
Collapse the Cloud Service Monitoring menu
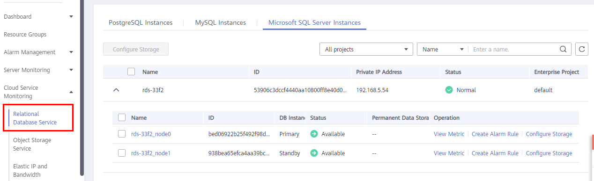pyautogui.click(x=71, y=92)
